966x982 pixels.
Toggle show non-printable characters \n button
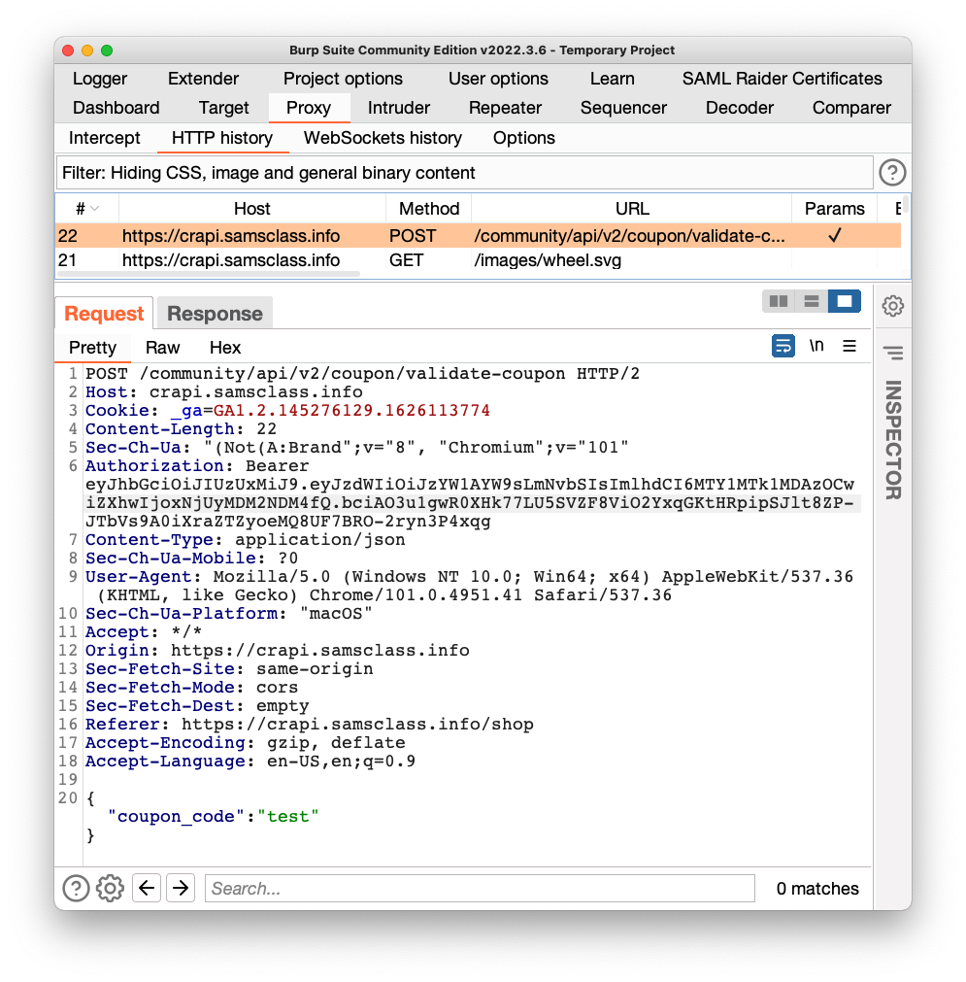tap(816, 346)
